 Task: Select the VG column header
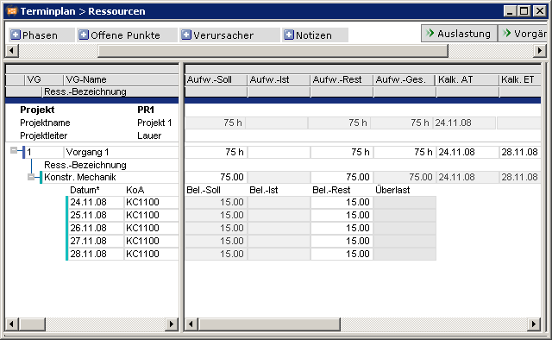pos(44,79)
